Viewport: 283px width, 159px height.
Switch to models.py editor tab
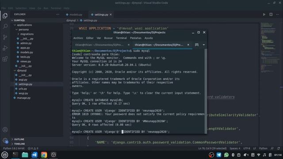coord(74,15)
